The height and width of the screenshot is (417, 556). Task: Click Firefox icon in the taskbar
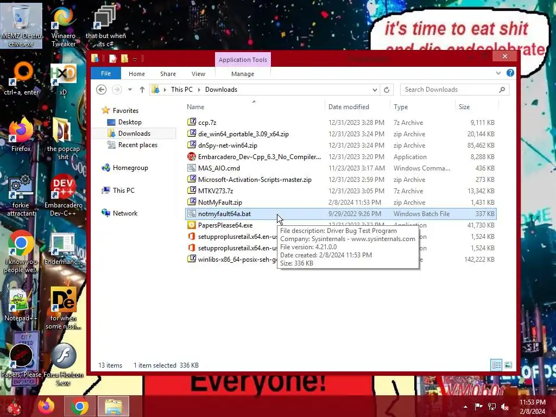(47, 406)
